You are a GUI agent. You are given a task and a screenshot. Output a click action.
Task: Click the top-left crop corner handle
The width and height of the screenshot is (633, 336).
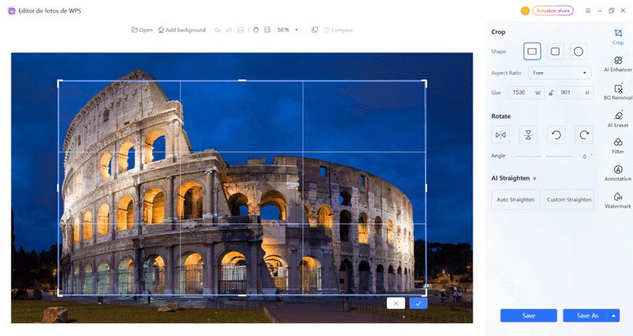(x=59, y=81)
